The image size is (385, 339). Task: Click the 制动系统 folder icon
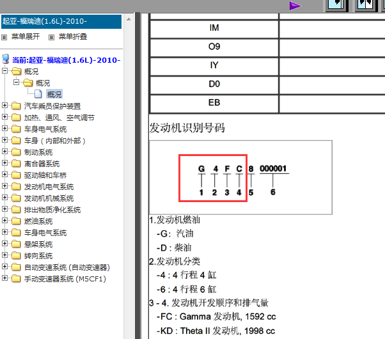point(16,152)
